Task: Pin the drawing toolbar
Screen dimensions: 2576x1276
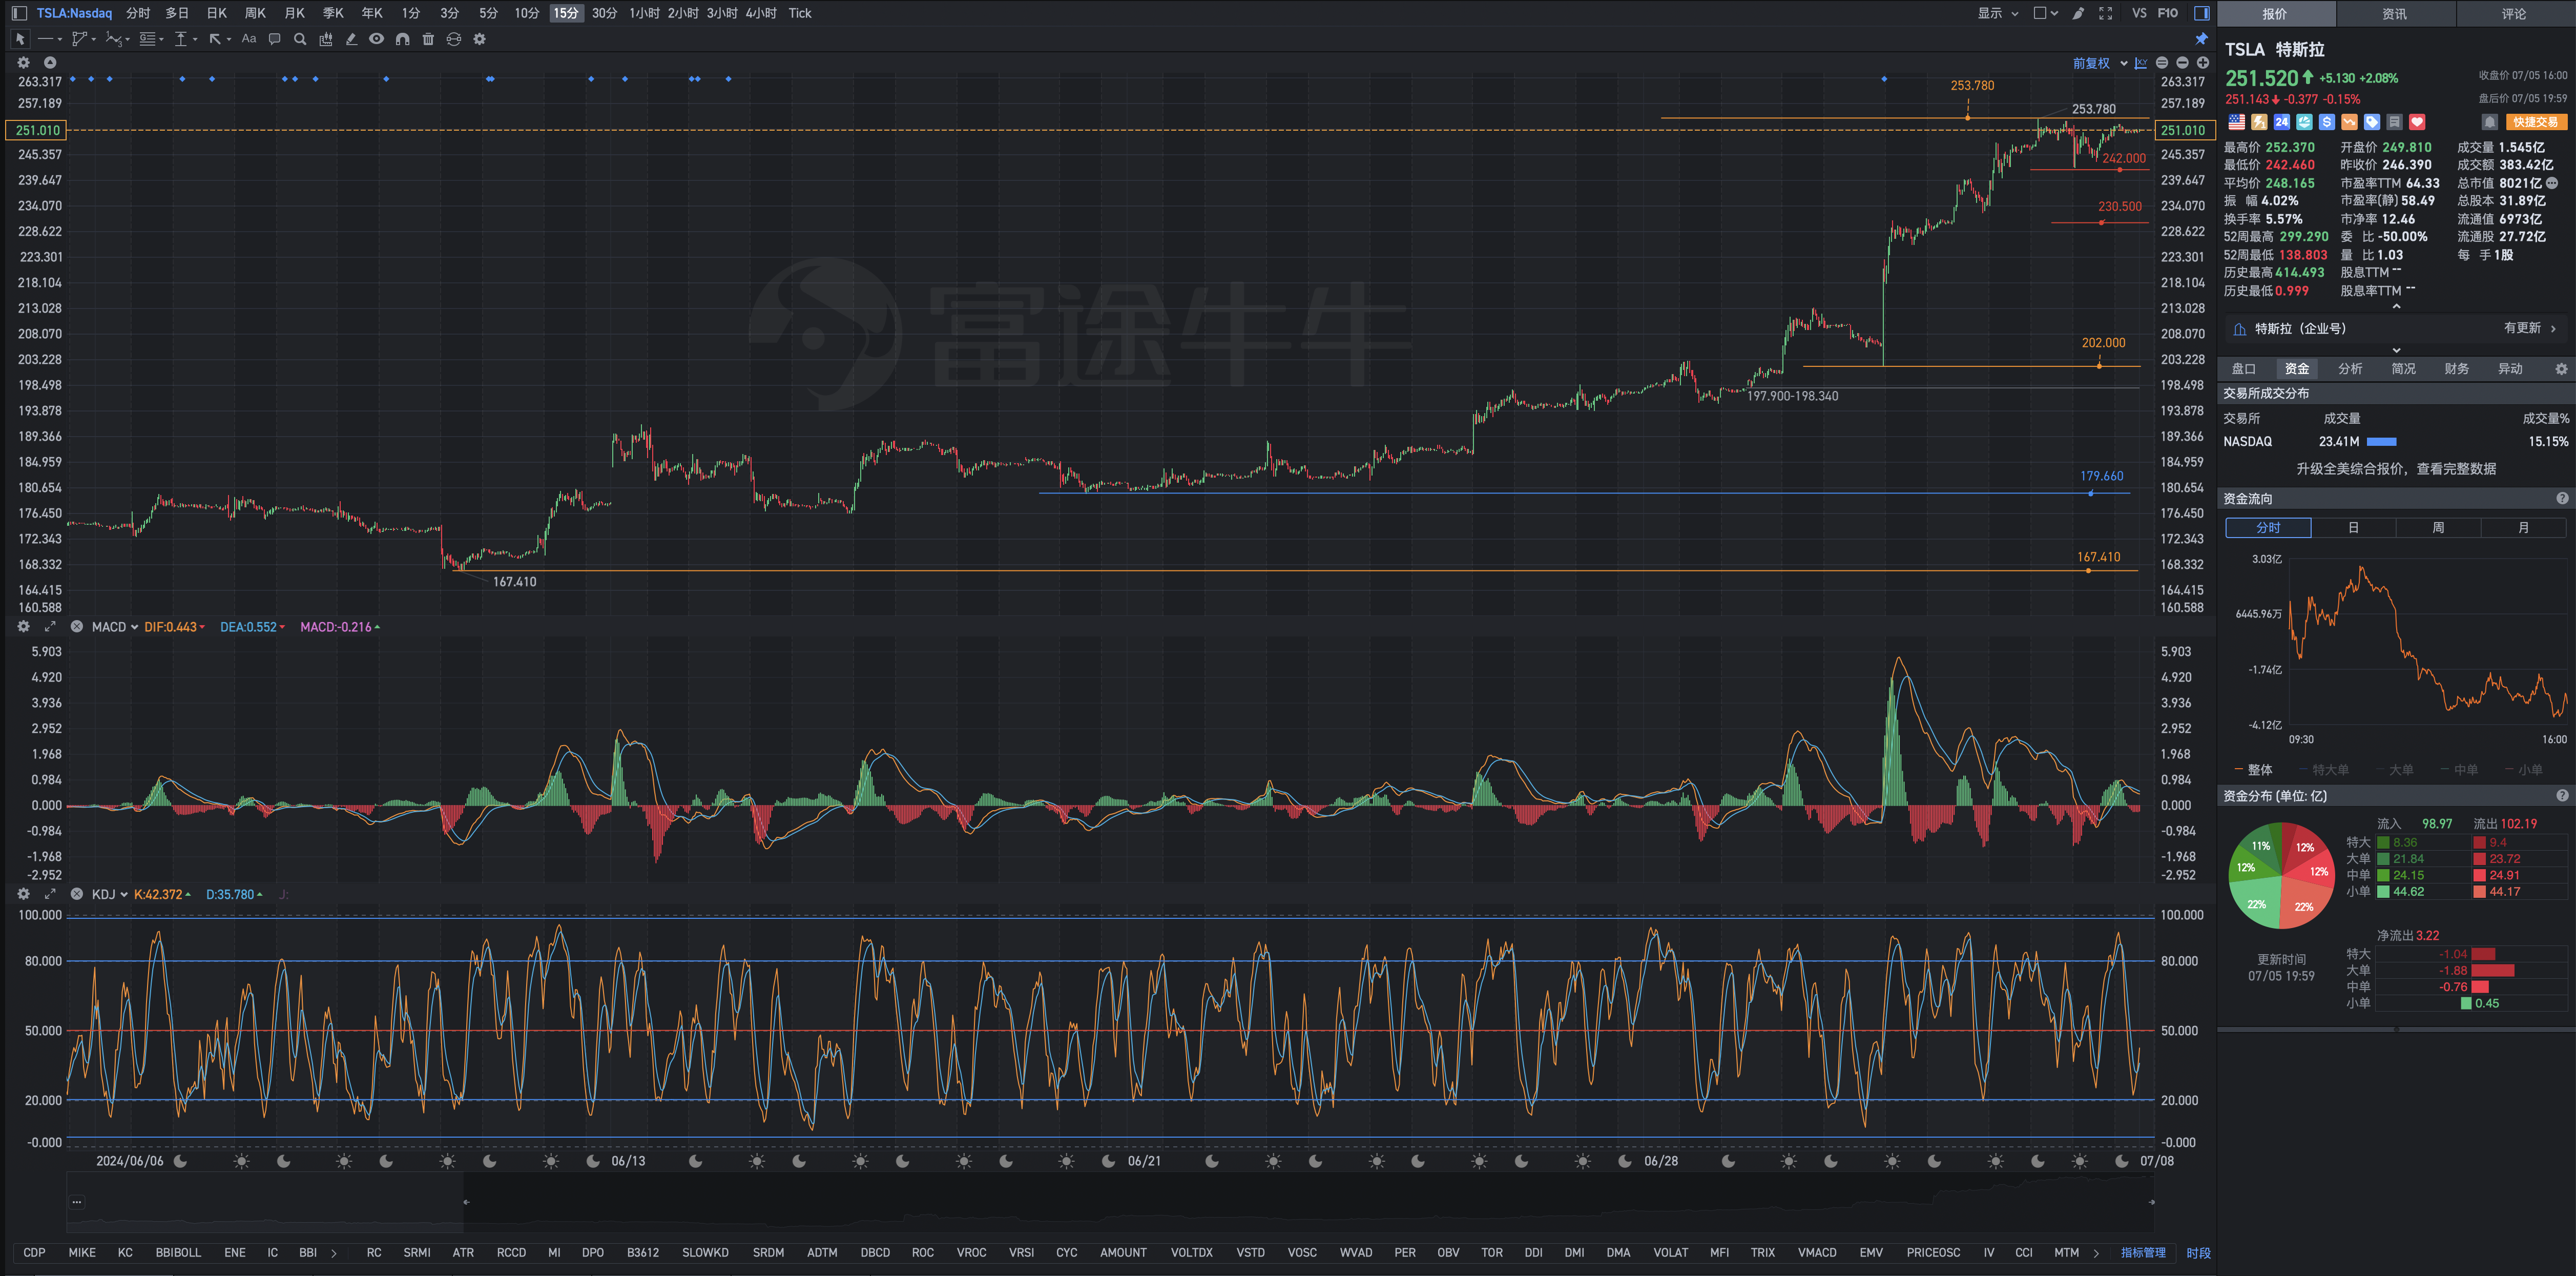Action: pos(2201,39)
